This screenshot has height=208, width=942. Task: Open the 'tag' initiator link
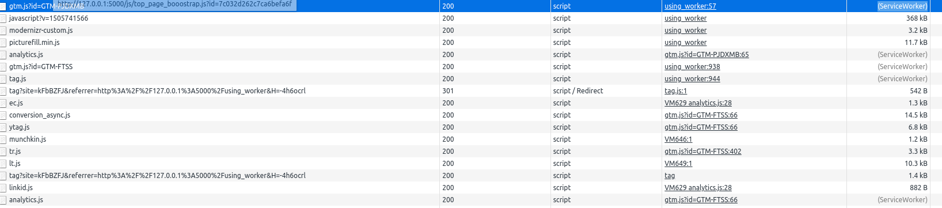[x=670, y=176]
